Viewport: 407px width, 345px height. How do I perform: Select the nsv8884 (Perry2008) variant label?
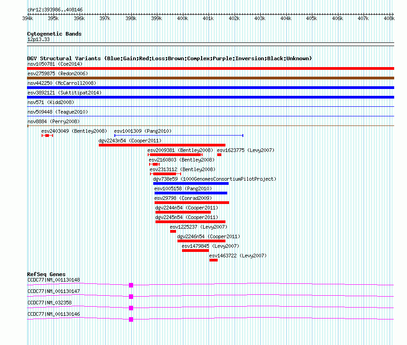click(53, 121)
